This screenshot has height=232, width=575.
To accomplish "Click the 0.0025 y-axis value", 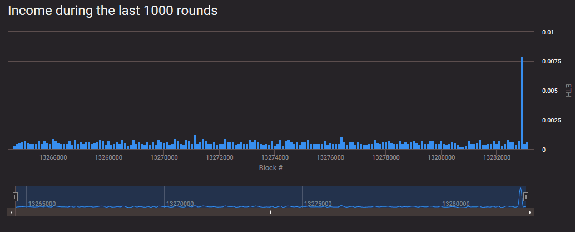I will pos(551,120).
